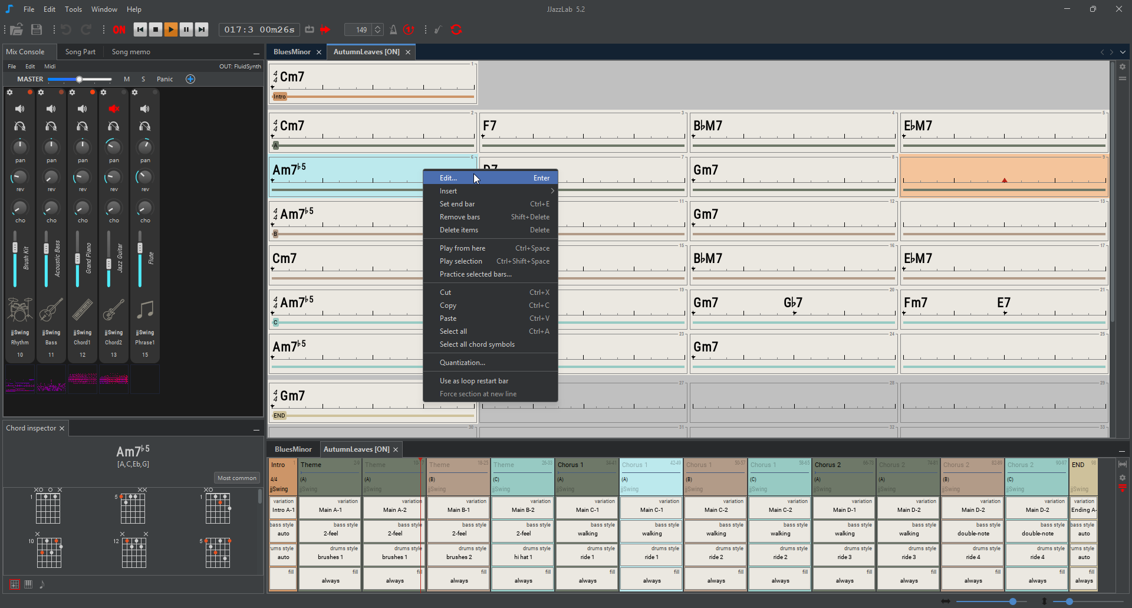Open settings gear of Brush Kit channel
Image resolution: width=1132 pixels, height=608 pixels.
coord(9,93)
